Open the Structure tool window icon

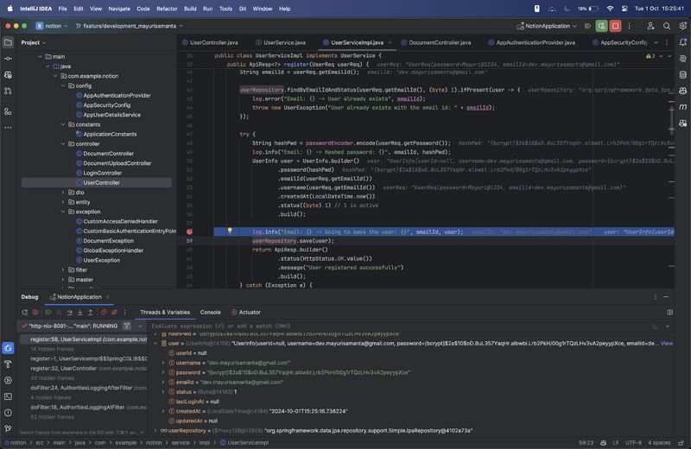tap(8, 111)
